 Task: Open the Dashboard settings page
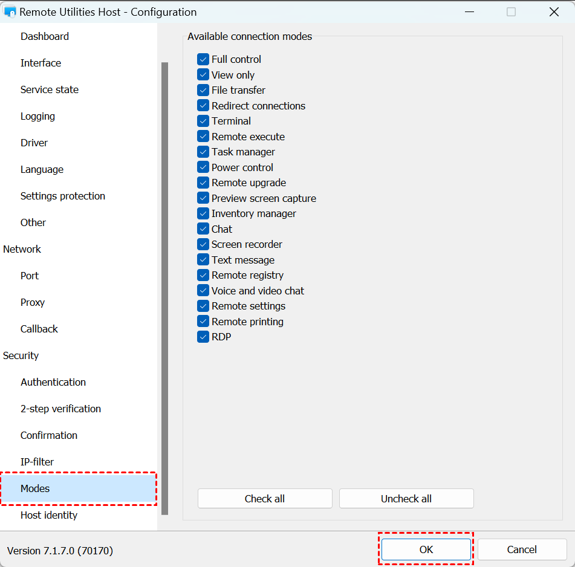(45, 36)
